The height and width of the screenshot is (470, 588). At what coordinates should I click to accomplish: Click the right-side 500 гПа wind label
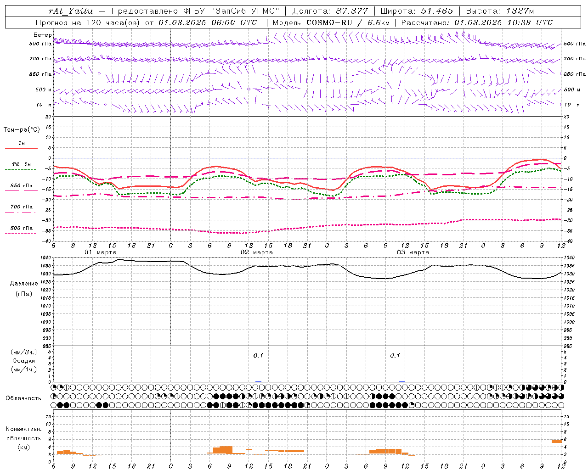point(575,44)
